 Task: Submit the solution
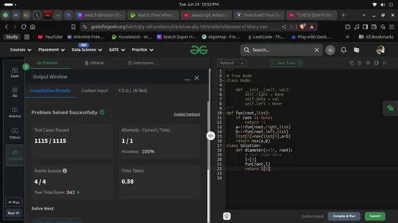point(375,216)
